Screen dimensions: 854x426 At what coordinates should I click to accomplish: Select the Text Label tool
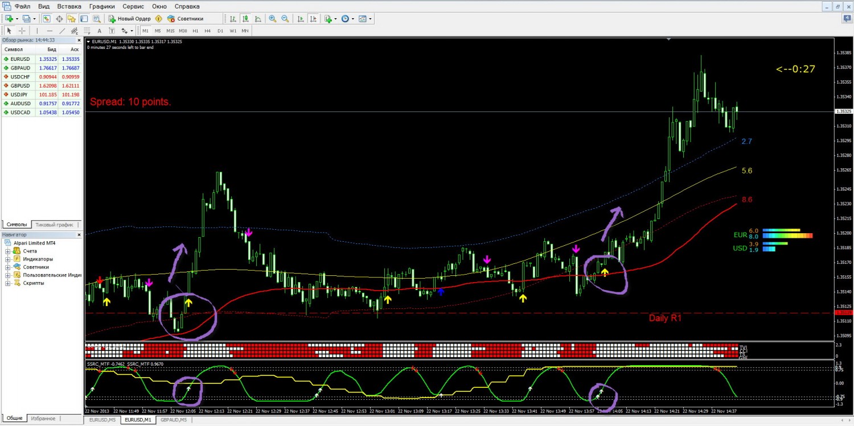pyautogui.click(x=112, y=31)
